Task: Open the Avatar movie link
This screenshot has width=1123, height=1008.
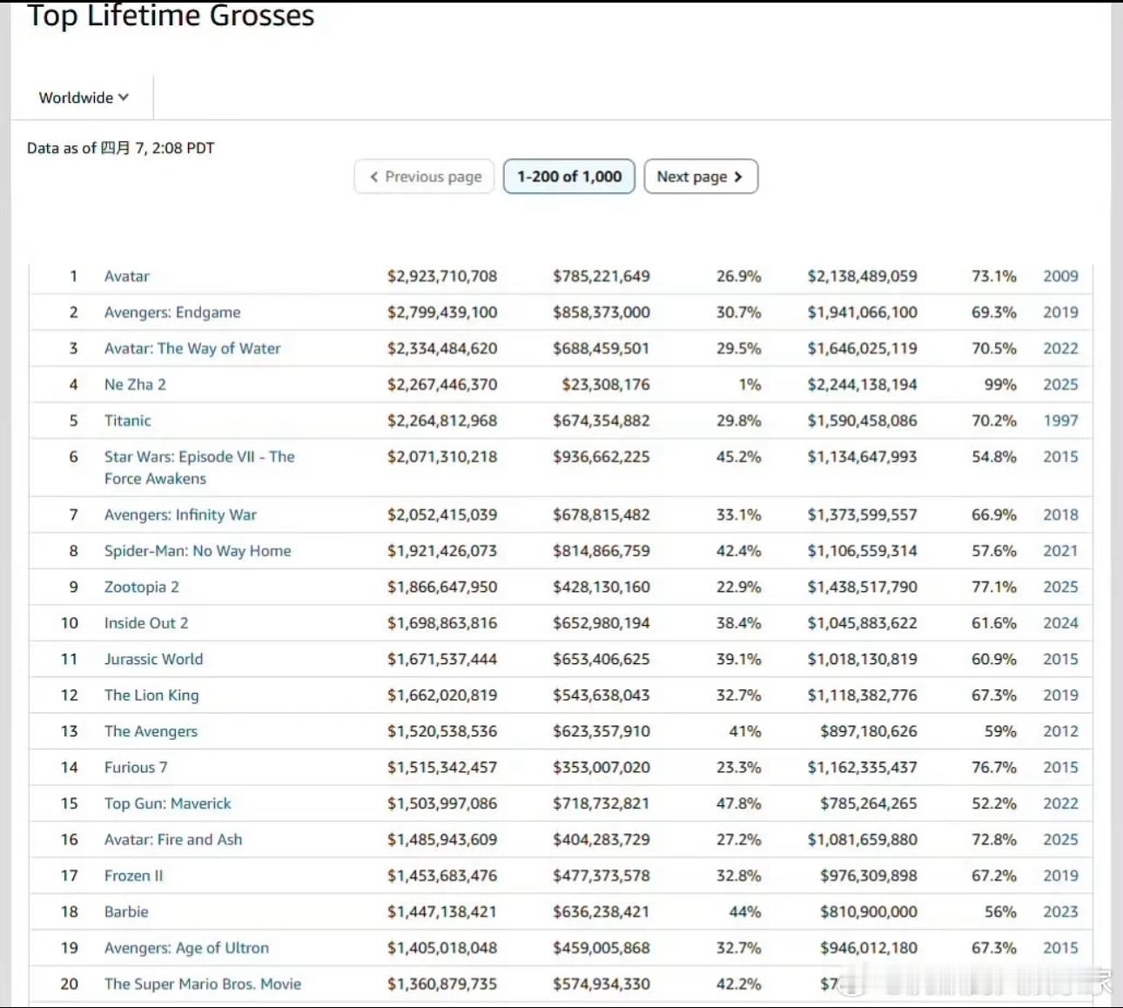Action: (127, 276)
